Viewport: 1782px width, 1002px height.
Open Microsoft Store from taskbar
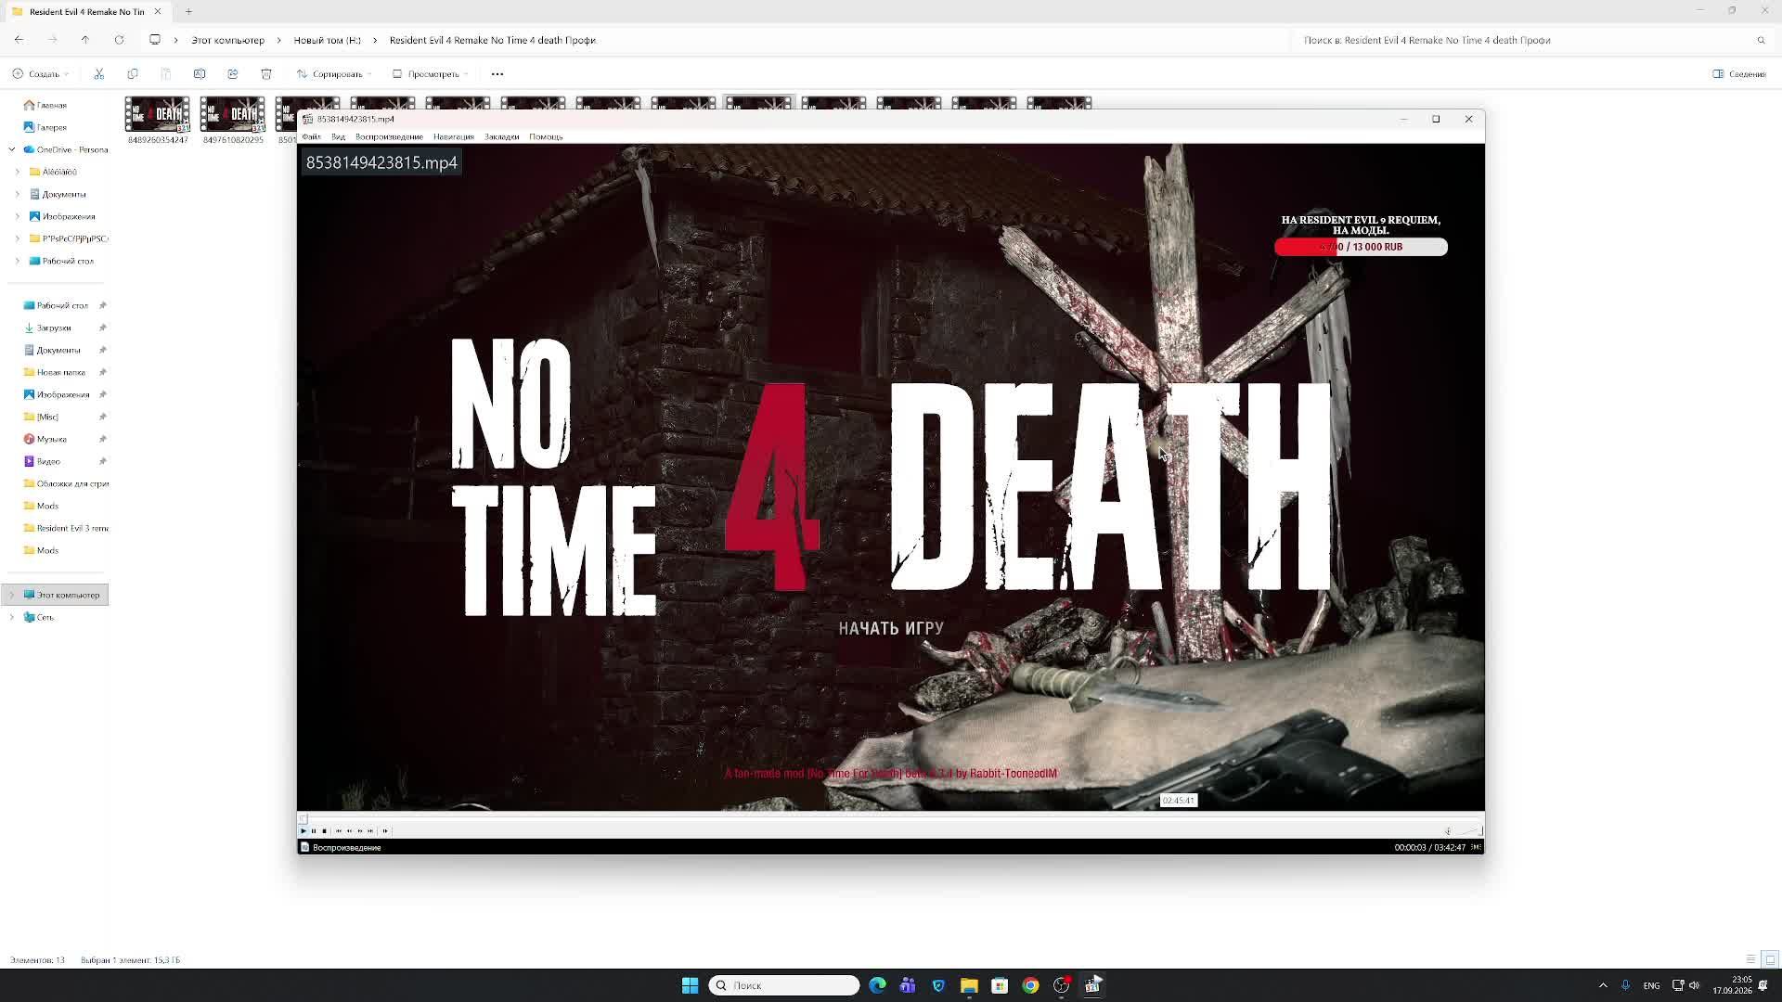[x=1000, y=985]
